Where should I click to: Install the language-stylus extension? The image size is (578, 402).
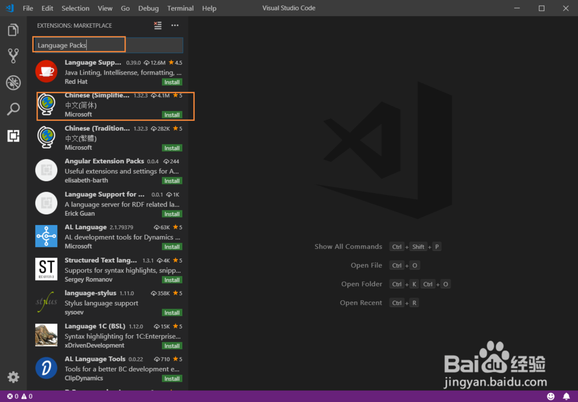[172, 313]
